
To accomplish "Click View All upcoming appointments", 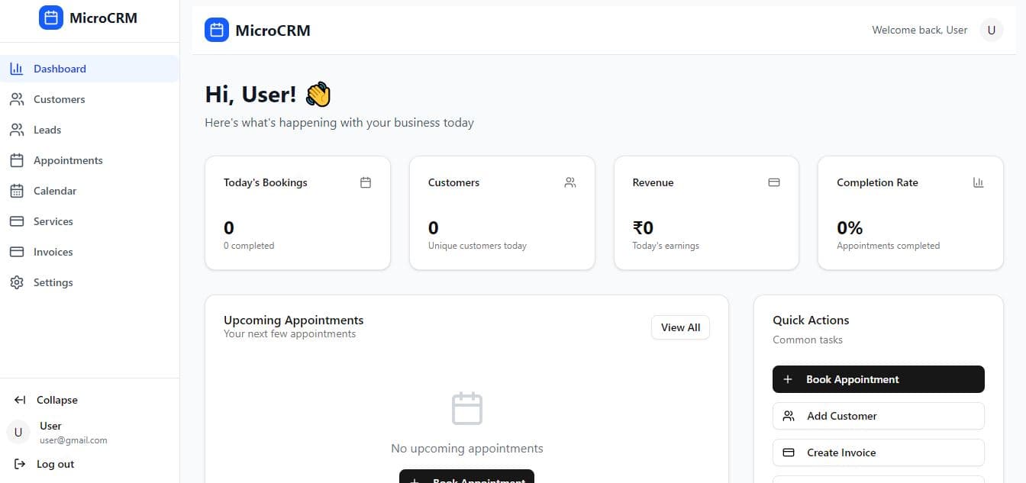I will click(680, 327).
